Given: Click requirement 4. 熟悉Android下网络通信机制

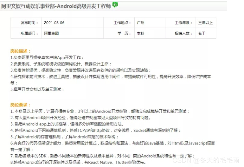Looking at the screenshot, I should coord(96,131).
